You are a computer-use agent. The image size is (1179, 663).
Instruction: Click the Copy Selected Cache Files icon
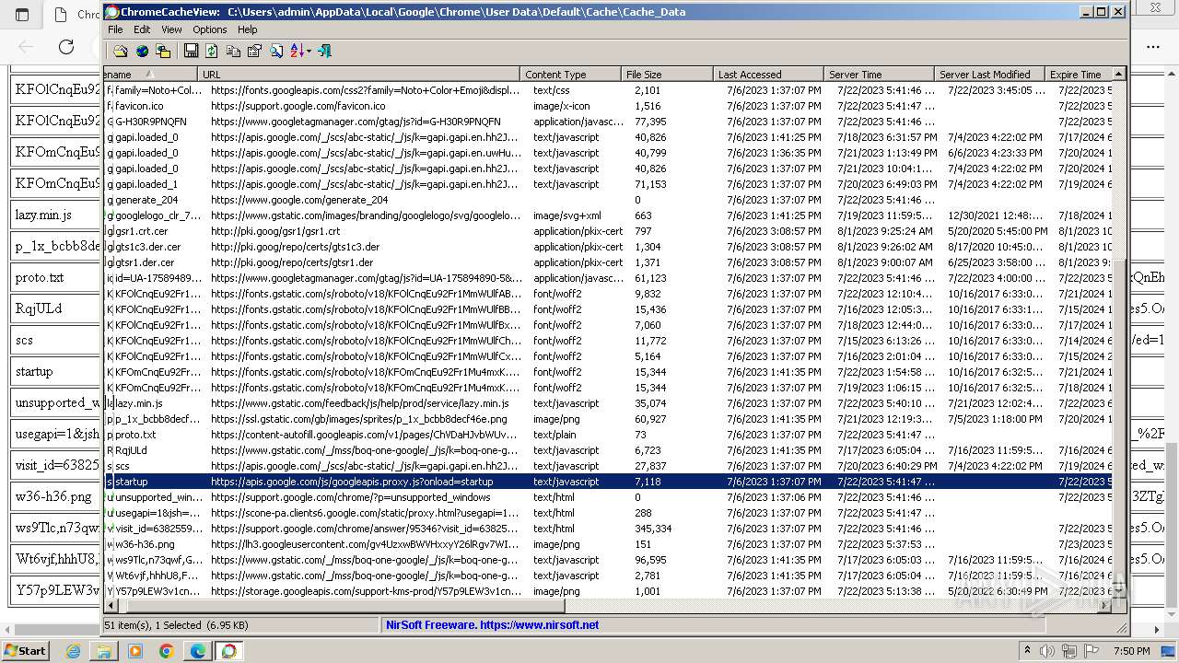click(164, 52)
